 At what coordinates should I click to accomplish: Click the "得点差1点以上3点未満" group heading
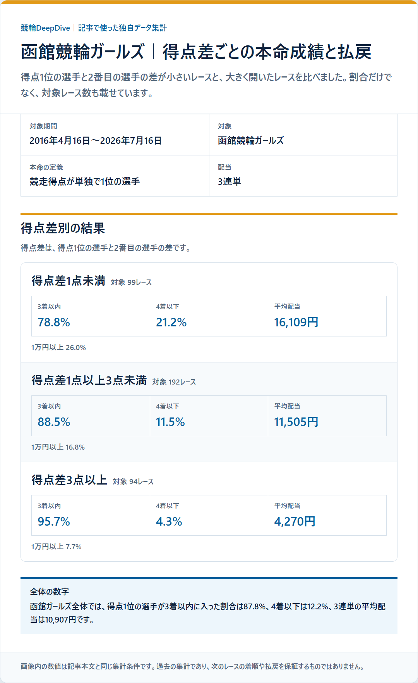[89, 380]
